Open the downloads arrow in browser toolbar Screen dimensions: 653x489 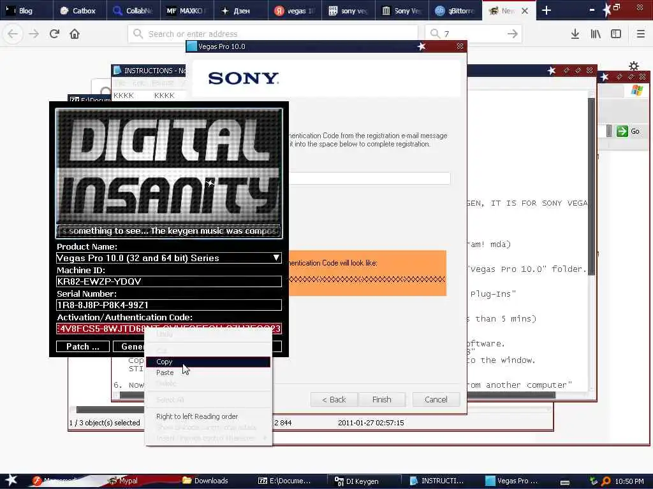coord(575,34)
